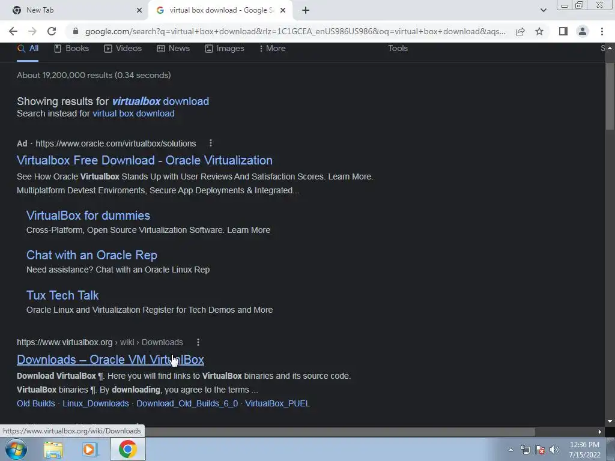The image size is (615, 461).
Task: Click the scroll up arrow
Action: click(610, 48)
